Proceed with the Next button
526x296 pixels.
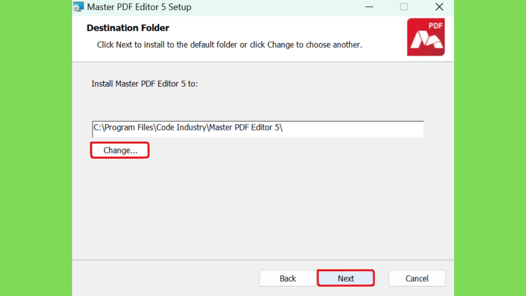pyautogui.click(x=346, y=278)
